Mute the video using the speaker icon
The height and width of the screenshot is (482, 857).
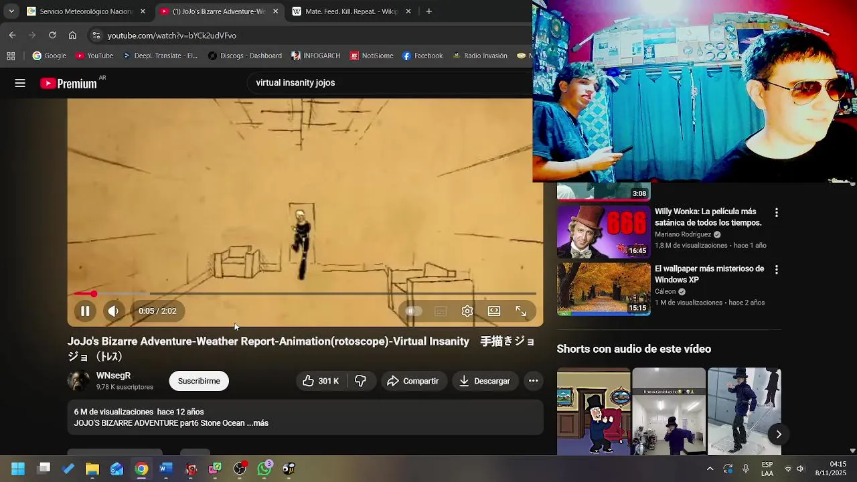point(113,311)
